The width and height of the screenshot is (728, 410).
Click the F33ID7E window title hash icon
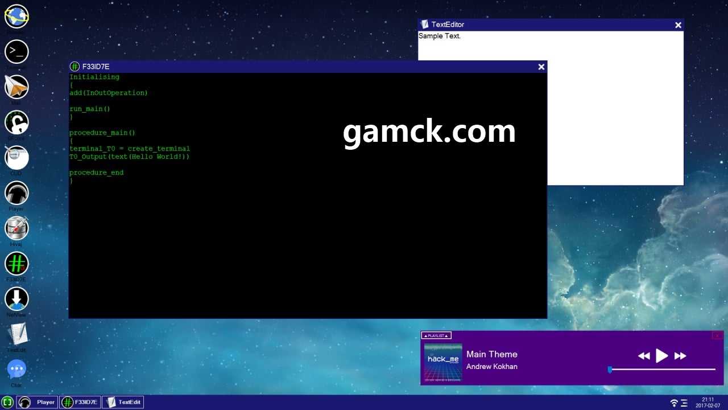tap(75, 67)
